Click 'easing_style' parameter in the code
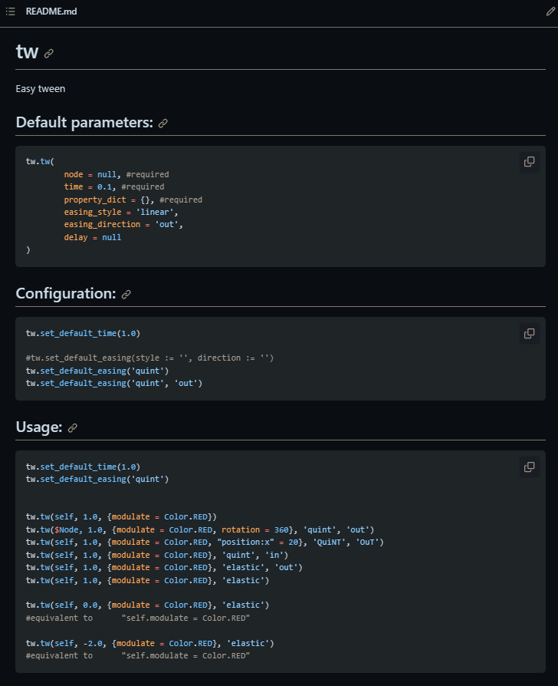This screenshot has width=558, height=686. [93, 213]
